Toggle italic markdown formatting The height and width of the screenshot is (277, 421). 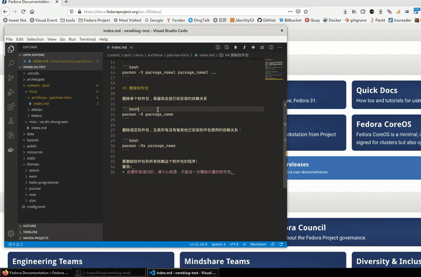tap(244, 47)
